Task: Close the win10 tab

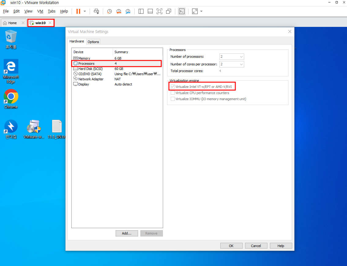Action: 50,23
